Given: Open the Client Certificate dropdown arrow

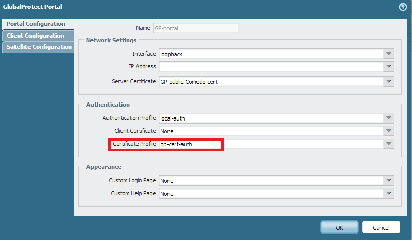Looking at the screenshot, I should coord(389,131).
